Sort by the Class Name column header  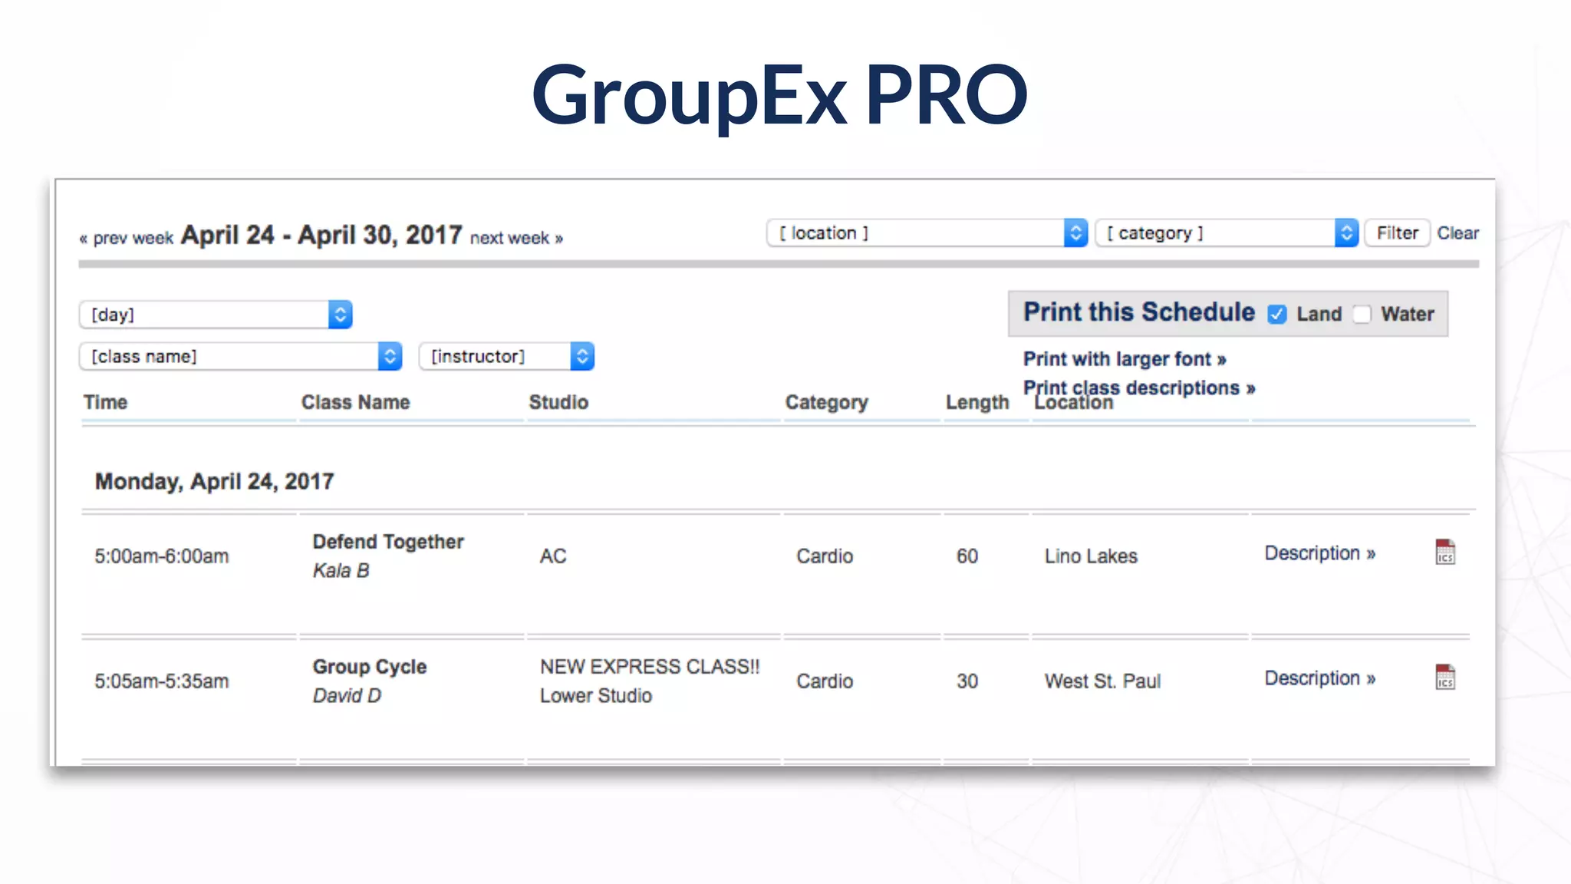click(x=355, y=402)
